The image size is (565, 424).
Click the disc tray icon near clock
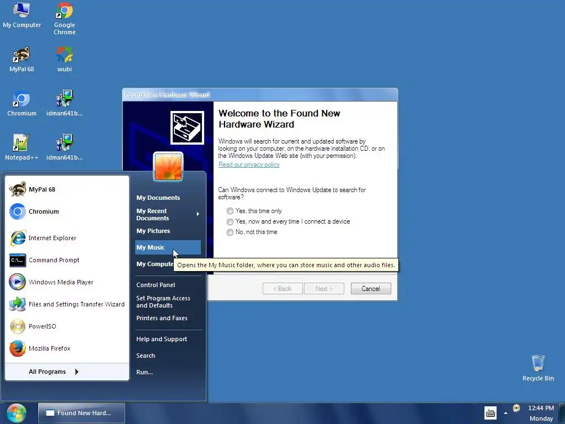[x=516, y=408]
